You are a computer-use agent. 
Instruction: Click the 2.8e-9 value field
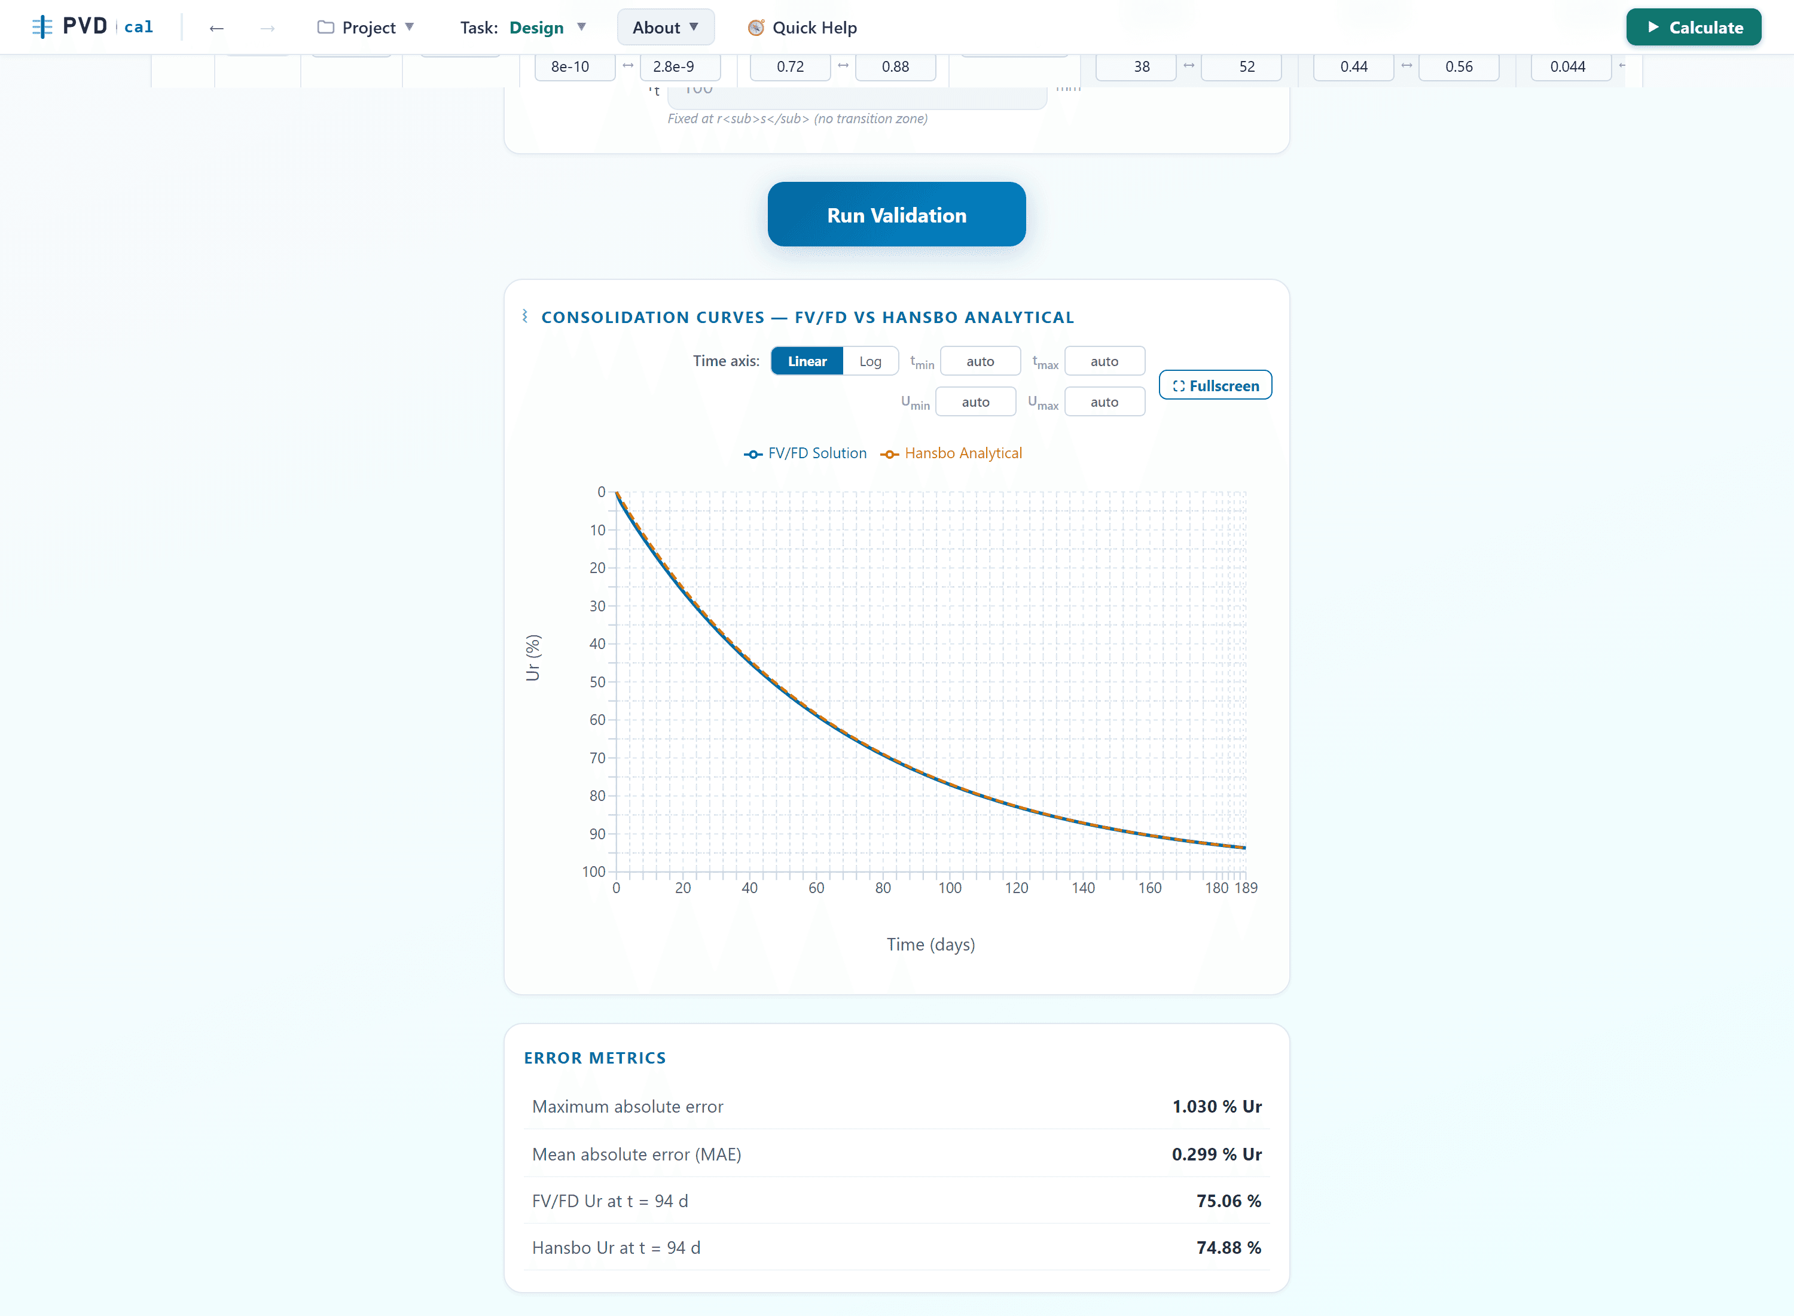point(680,67)
